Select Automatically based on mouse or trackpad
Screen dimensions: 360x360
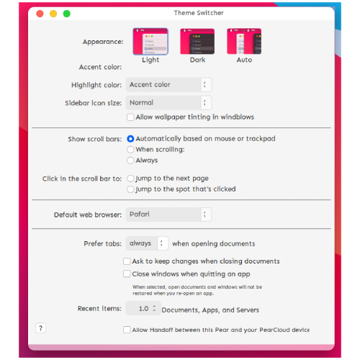pos(130,139)
